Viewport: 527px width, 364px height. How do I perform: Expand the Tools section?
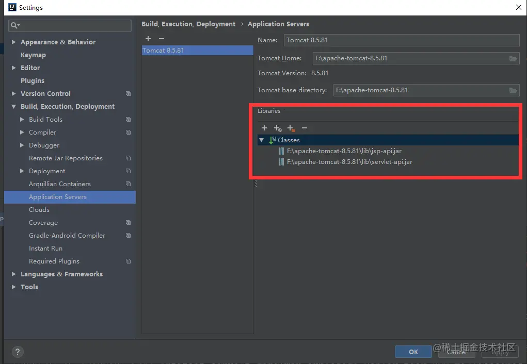[x=14, y=287]
